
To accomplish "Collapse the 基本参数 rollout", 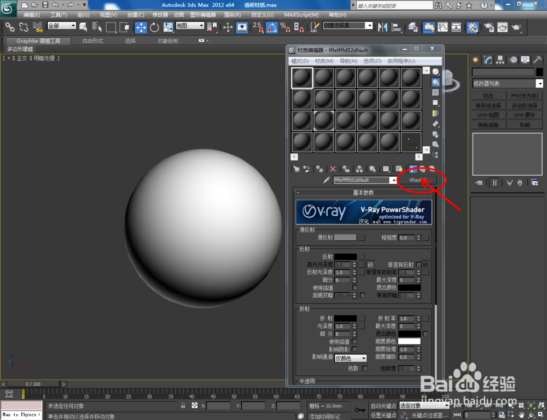I will [x=363, y=192].
